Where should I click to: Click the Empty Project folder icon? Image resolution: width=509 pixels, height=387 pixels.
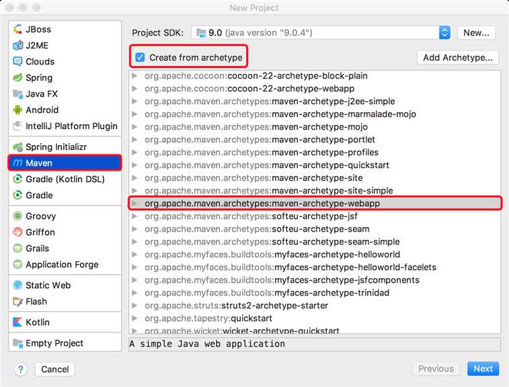(x=17, y=343)
